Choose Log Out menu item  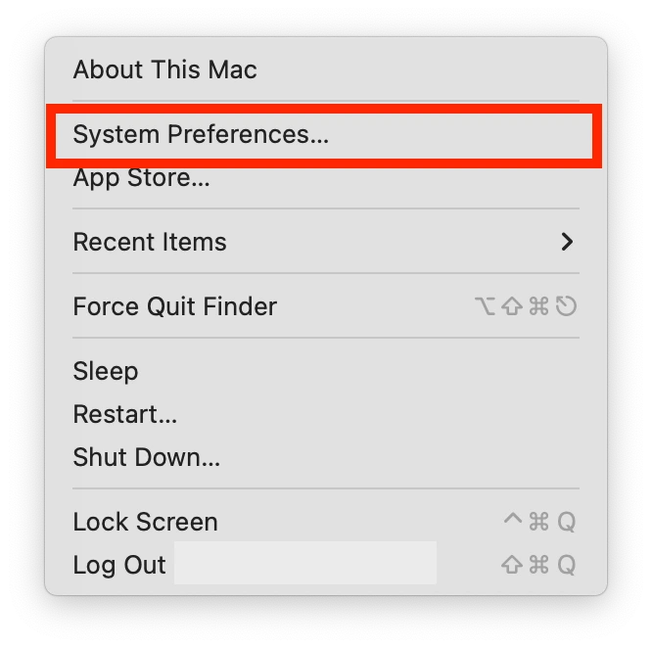click(326, 565)
